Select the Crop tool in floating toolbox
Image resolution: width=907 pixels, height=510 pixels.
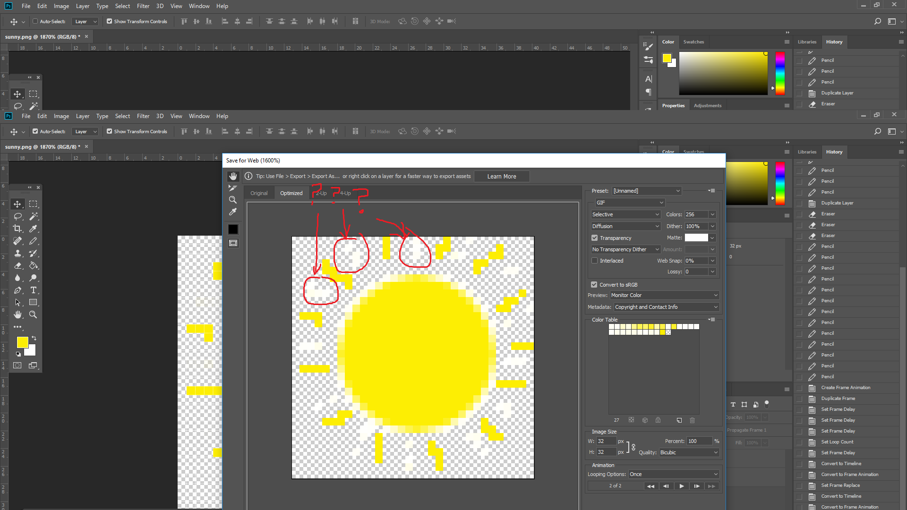[x=17, y=229]
